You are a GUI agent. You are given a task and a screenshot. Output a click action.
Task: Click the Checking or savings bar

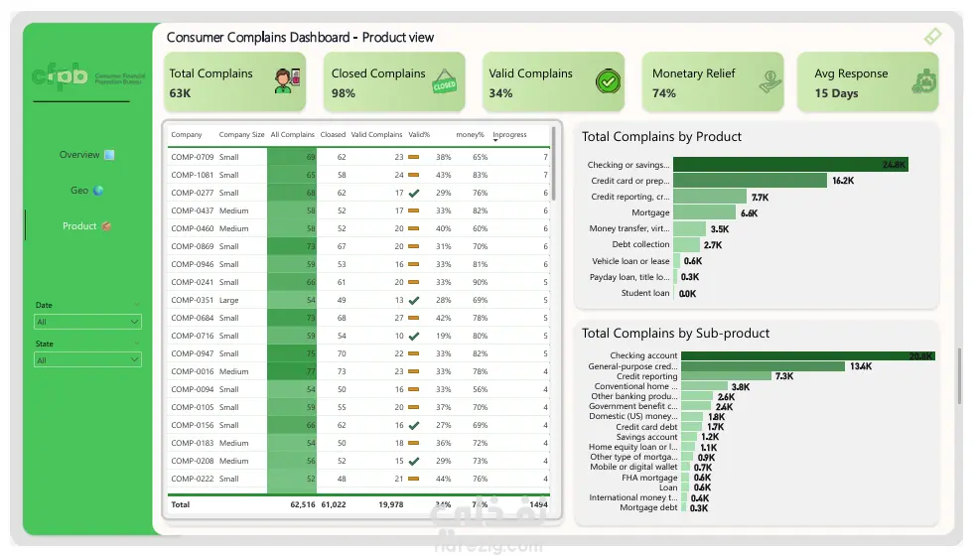pos(790,165)
